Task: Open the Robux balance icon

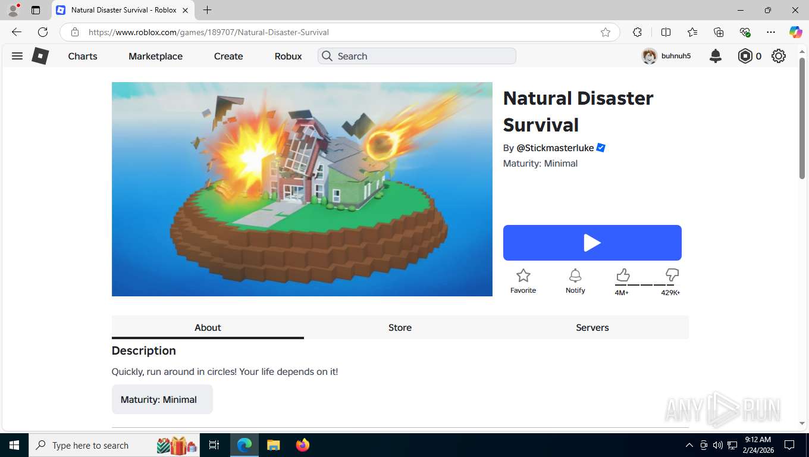Action: [x=745, y=56]
